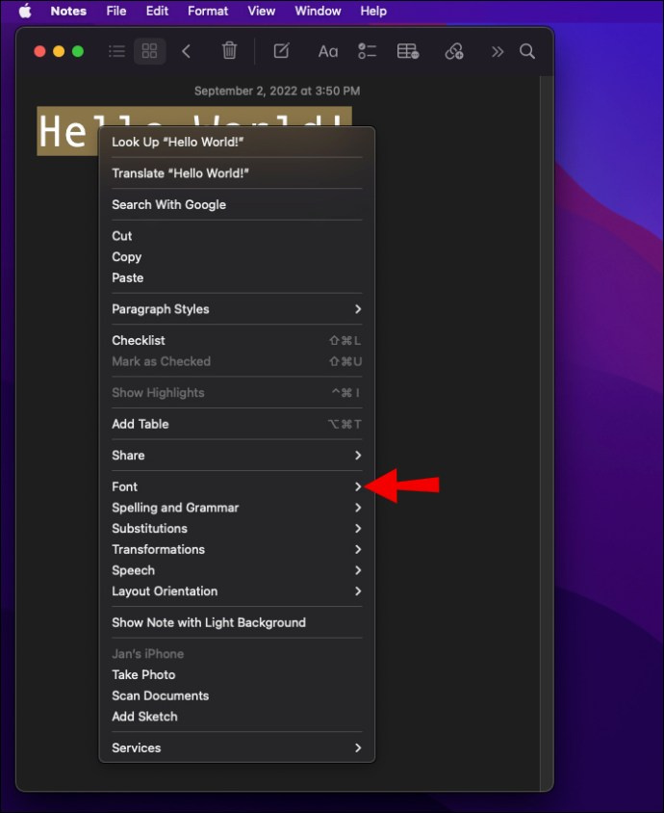
Task: Open the Window menu
Action: [318, 11]
